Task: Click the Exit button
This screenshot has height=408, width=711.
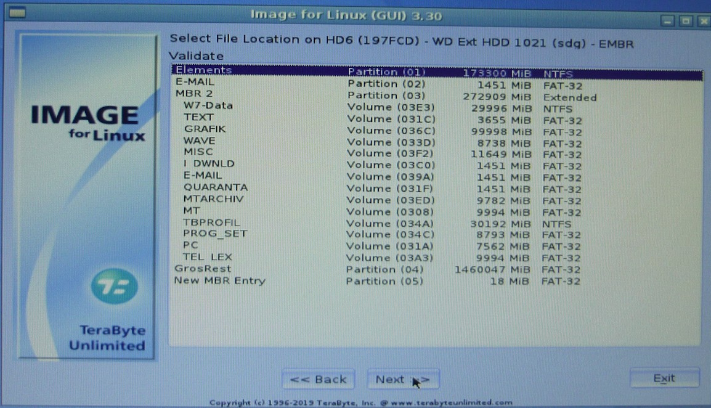Action: tap(664, 378)
